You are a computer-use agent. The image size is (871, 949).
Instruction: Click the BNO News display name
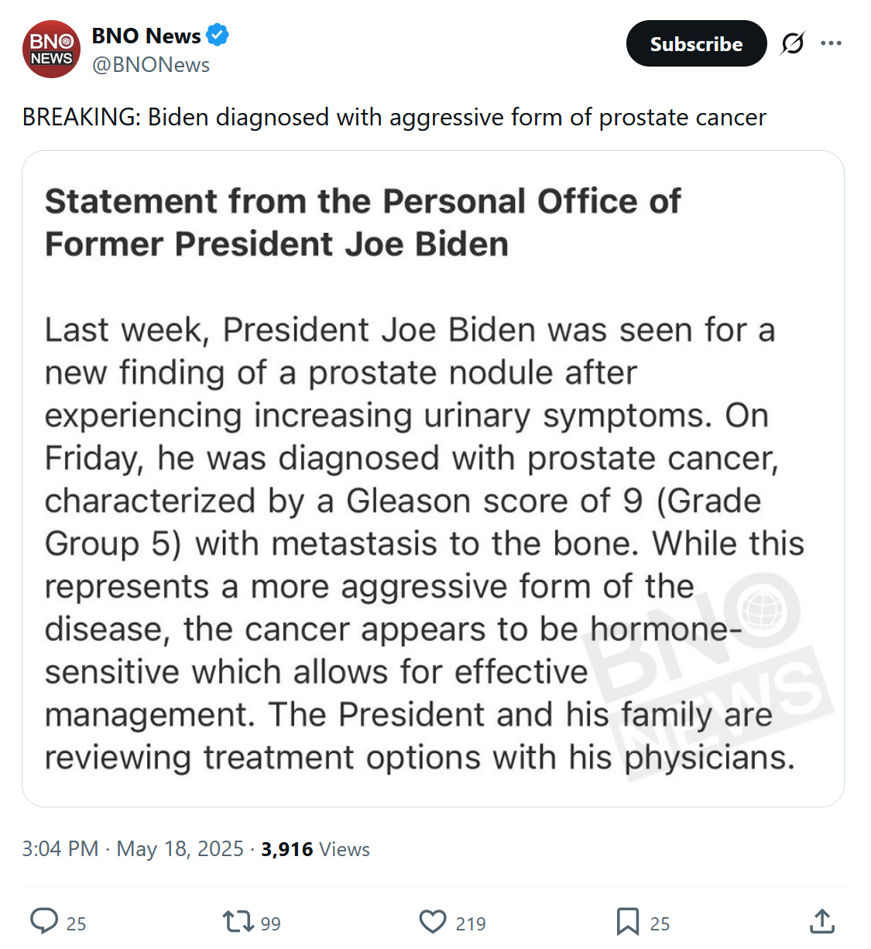pyautogui.click(x=146, y=36)
